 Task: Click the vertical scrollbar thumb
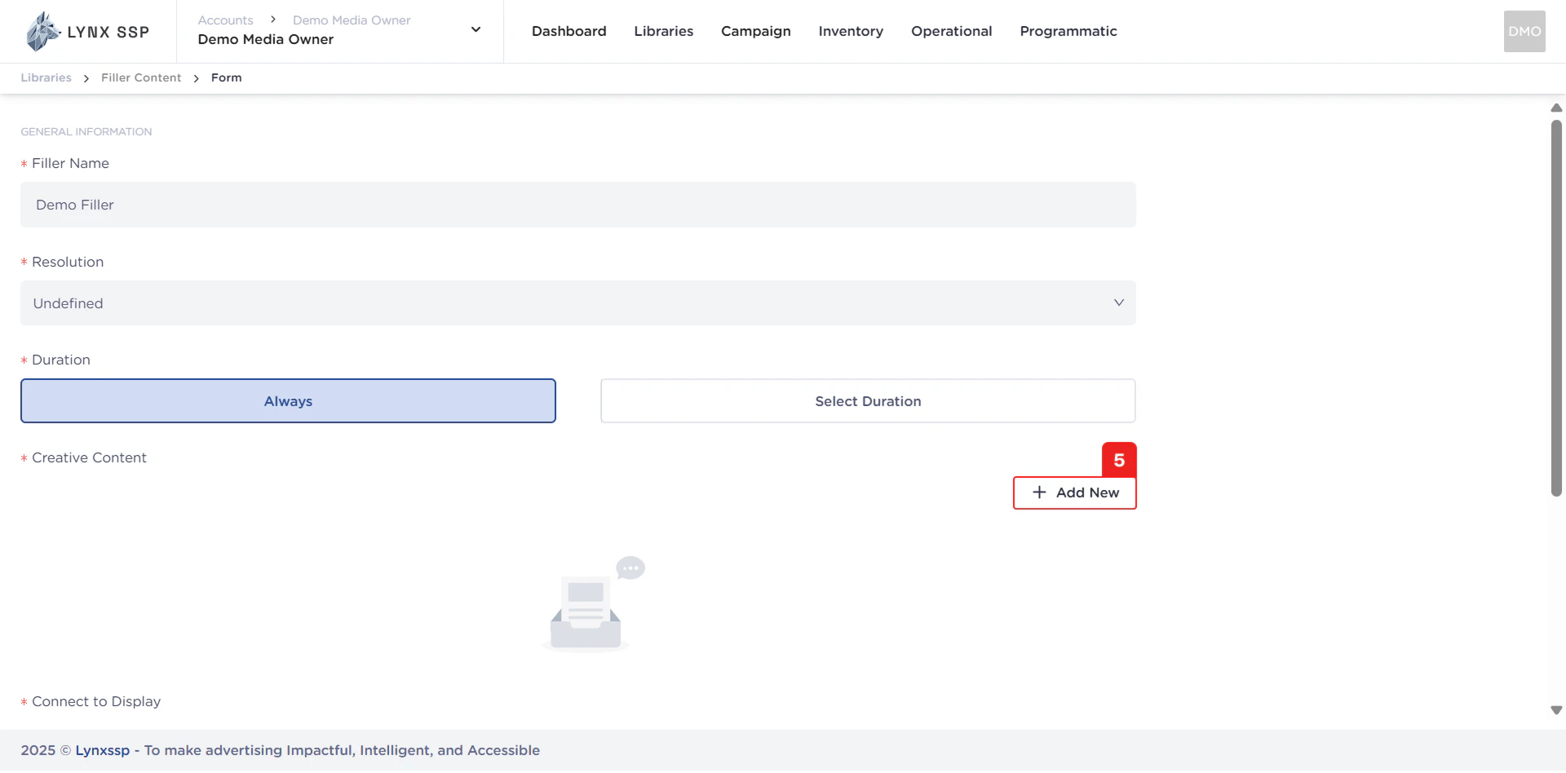pyautogui.click(x=1556, y=308)
